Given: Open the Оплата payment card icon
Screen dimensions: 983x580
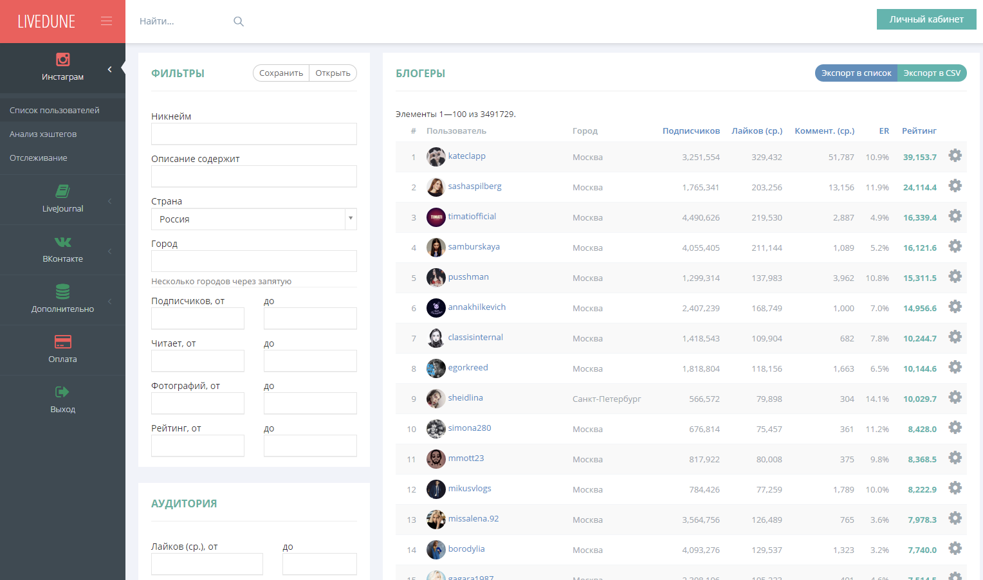Looking at the screenshot, I should pyautogui.click(x=62, y=341).
